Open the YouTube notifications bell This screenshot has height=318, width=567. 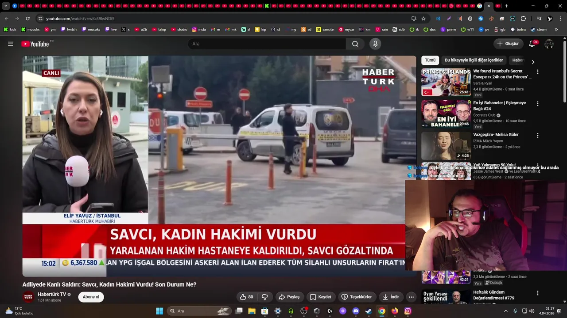point(532,44)
